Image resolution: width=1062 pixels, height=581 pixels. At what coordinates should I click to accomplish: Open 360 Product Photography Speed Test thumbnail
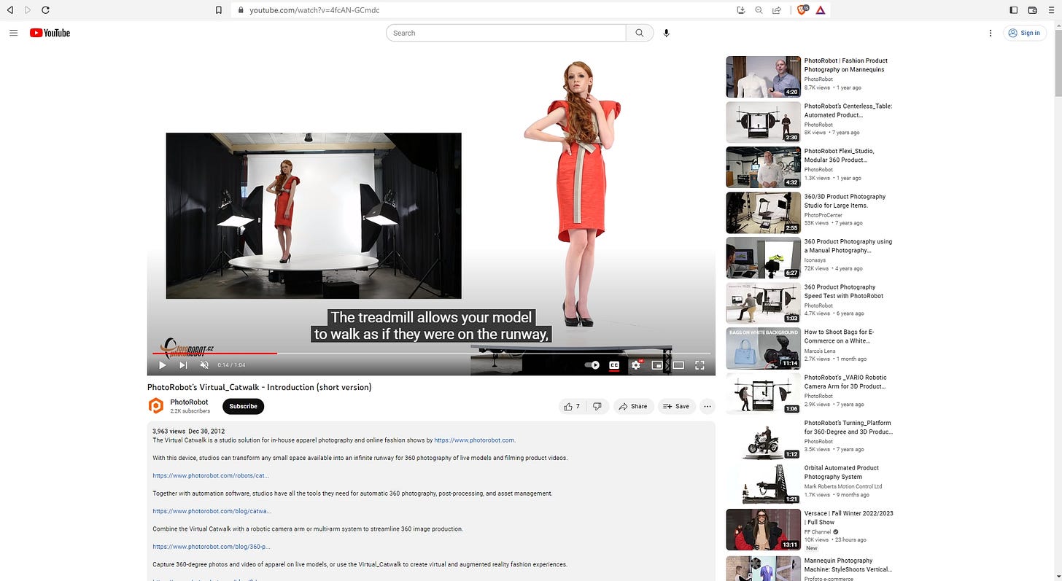point(763,303)
